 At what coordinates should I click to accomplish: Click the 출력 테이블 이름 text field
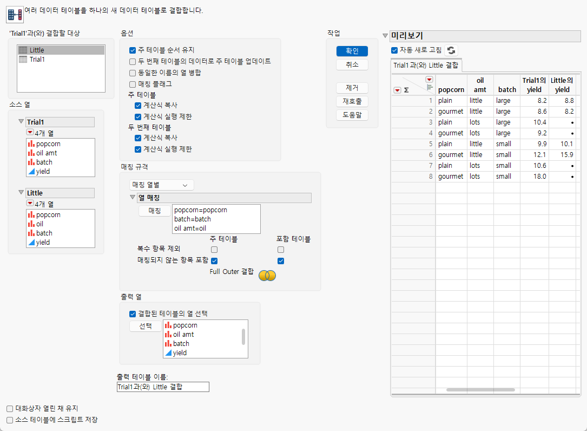pos(163,387)
